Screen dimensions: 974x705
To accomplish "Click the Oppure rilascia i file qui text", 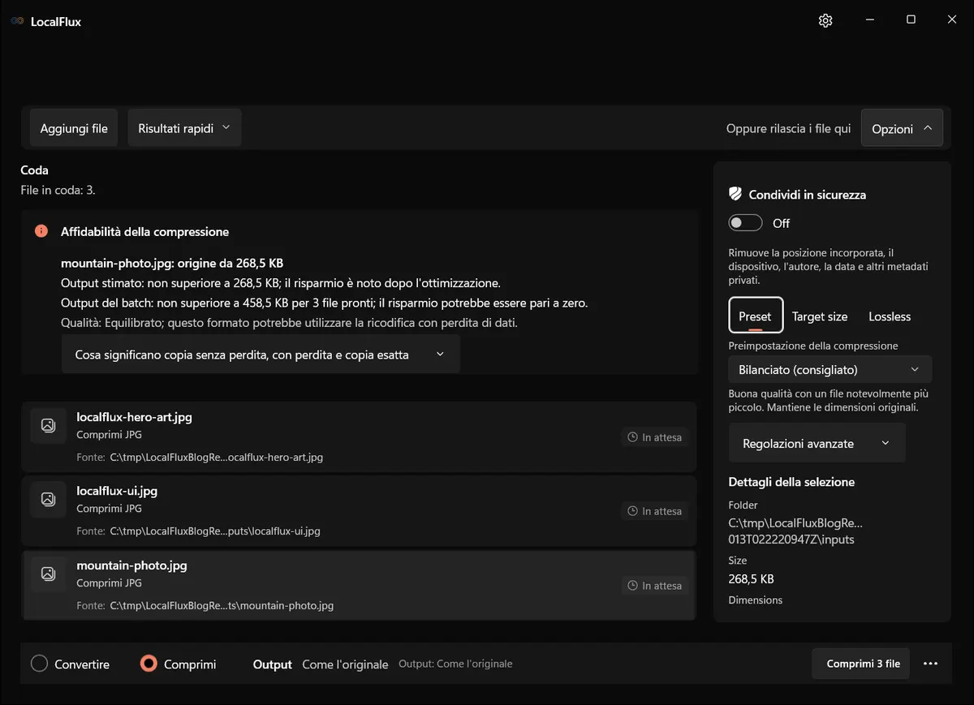I will coord(788,128).
